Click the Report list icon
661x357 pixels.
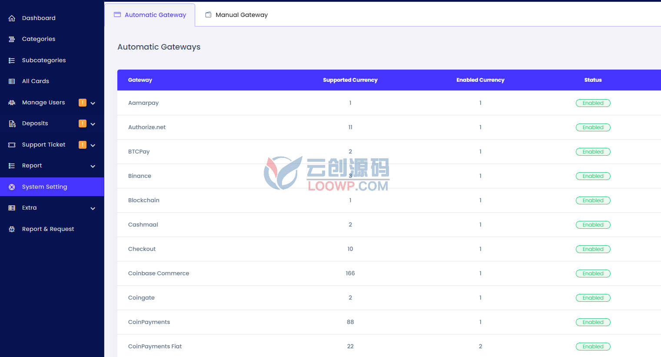pos(12,166)
